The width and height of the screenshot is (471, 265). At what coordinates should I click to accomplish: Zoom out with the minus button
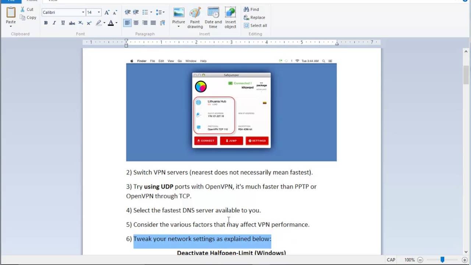[420, 260]
